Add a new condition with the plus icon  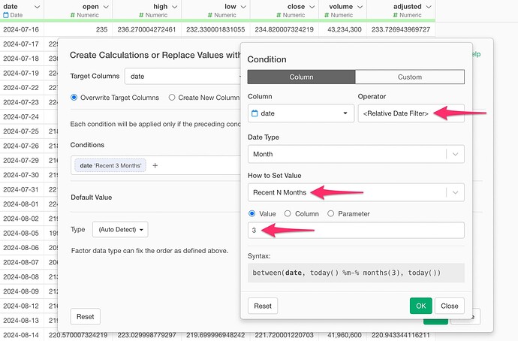coord(155,165)
